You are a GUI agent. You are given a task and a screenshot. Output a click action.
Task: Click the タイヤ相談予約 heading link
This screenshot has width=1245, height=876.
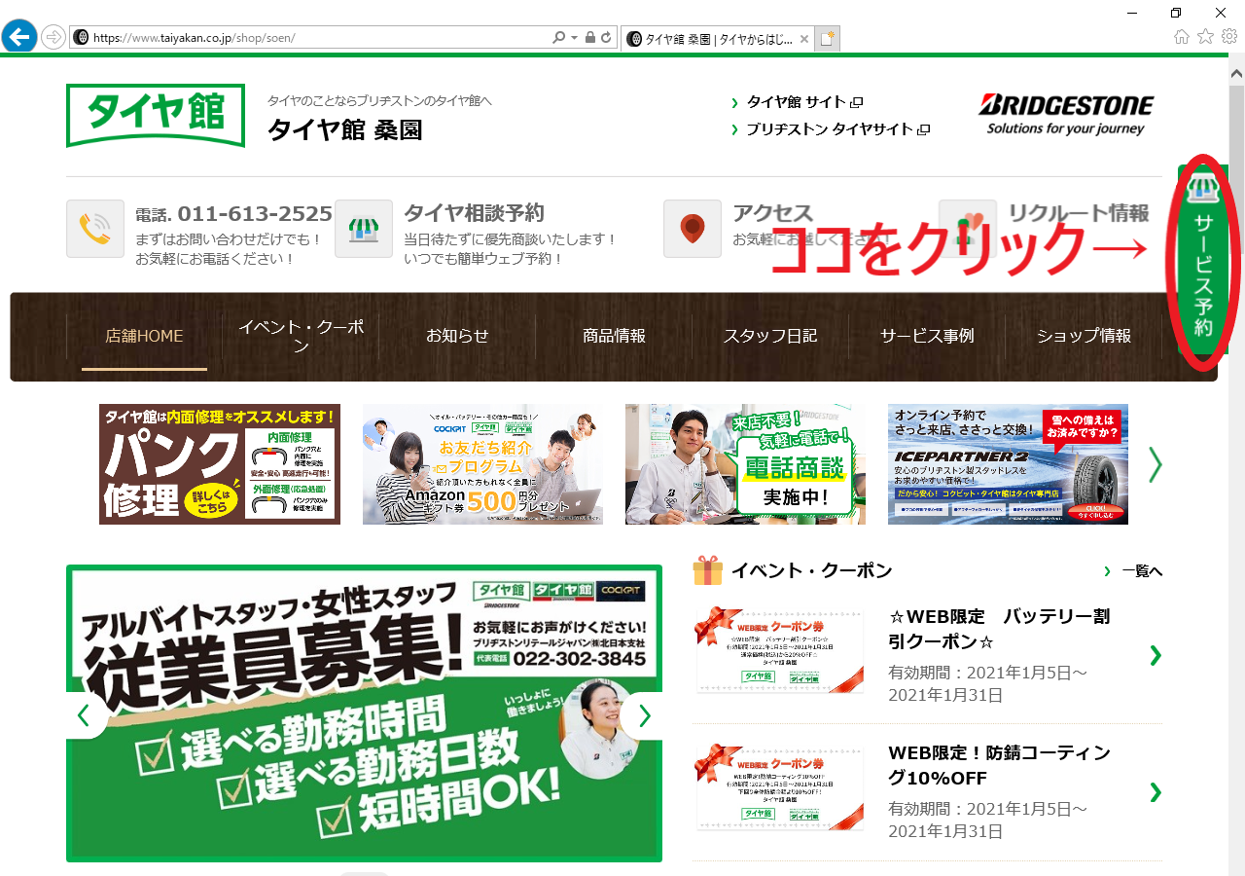pos(474,213)
